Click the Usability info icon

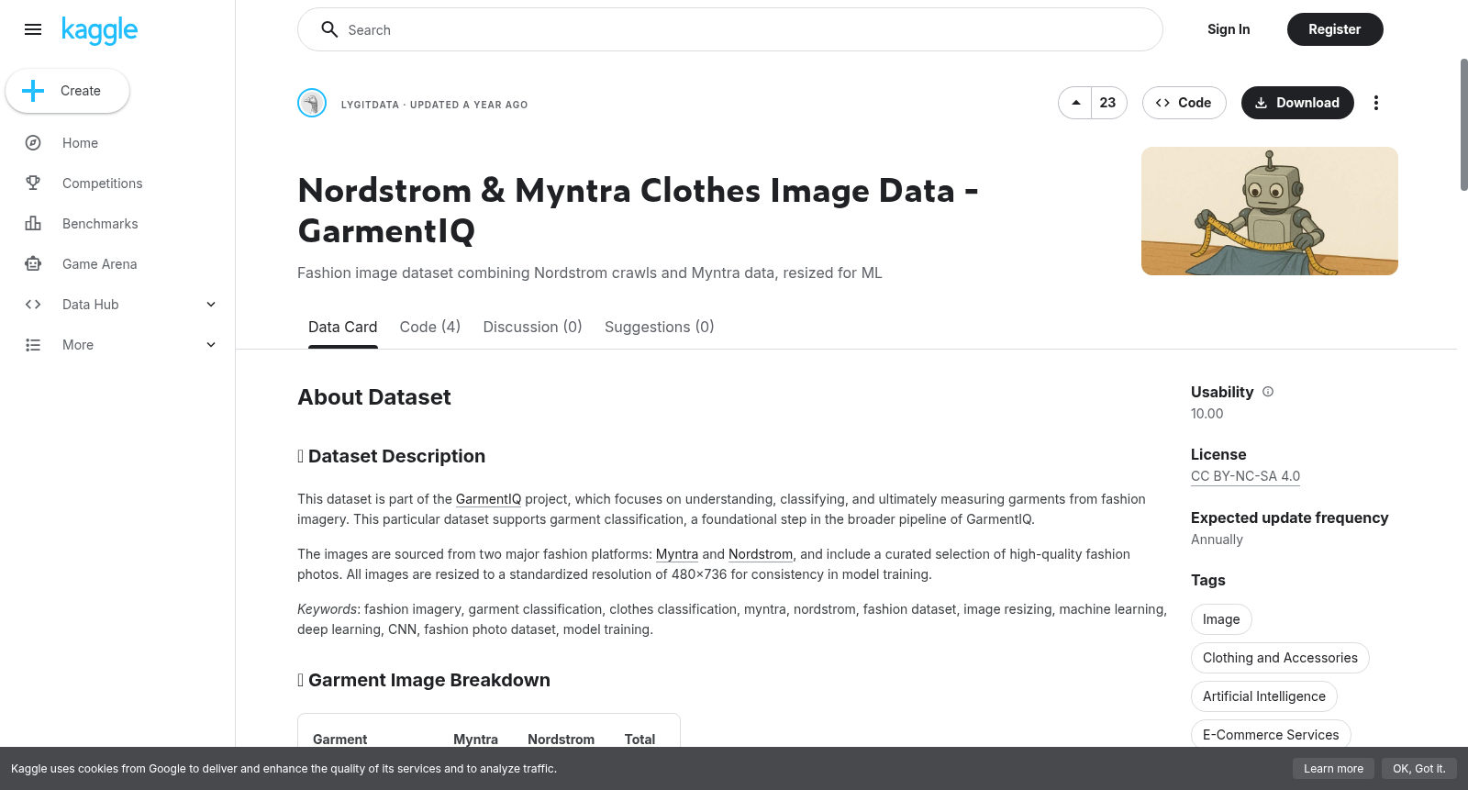coord(1268,392)
